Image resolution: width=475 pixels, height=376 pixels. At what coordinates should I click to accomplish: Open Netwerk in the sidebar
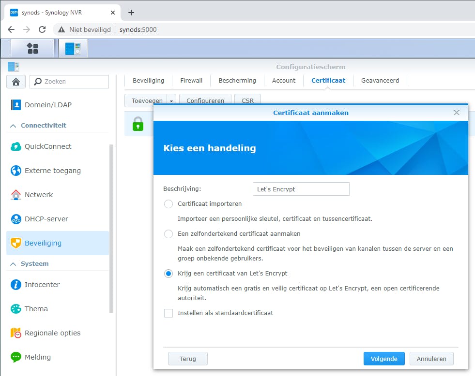(x=58, y=195)
